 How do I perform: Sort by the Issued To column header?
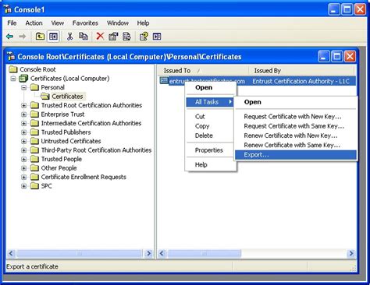[x=203, y=71]
